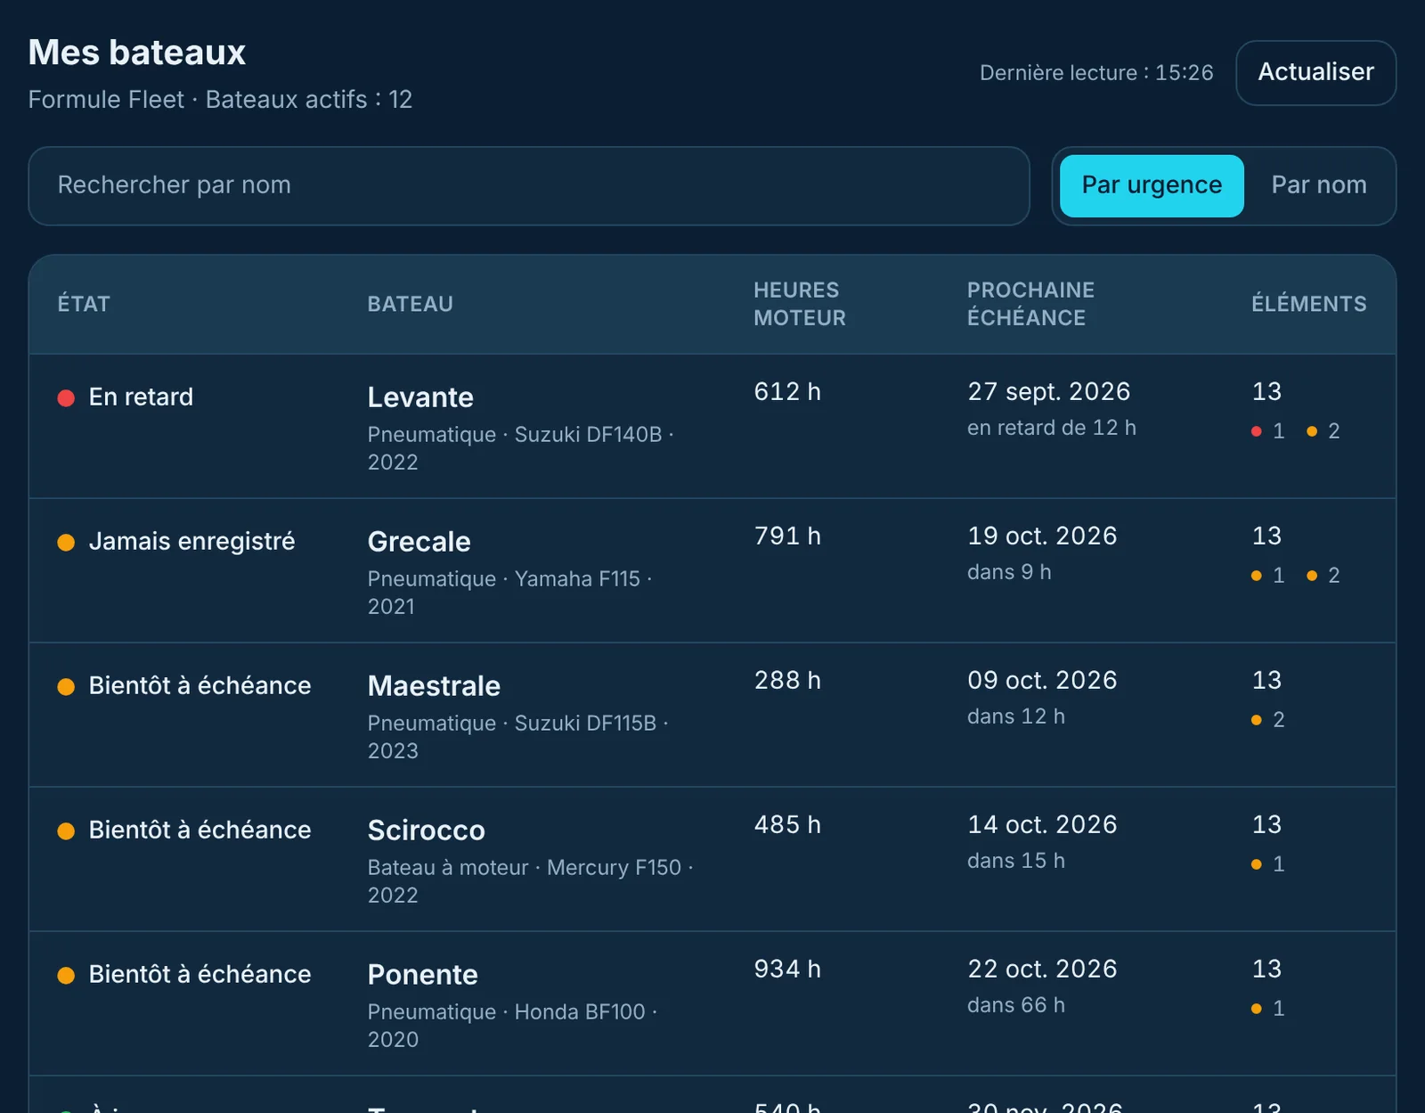Click the 485 h engine hours value
The height and width of the screenshot is (1113, 1425).
click(787, 825)
